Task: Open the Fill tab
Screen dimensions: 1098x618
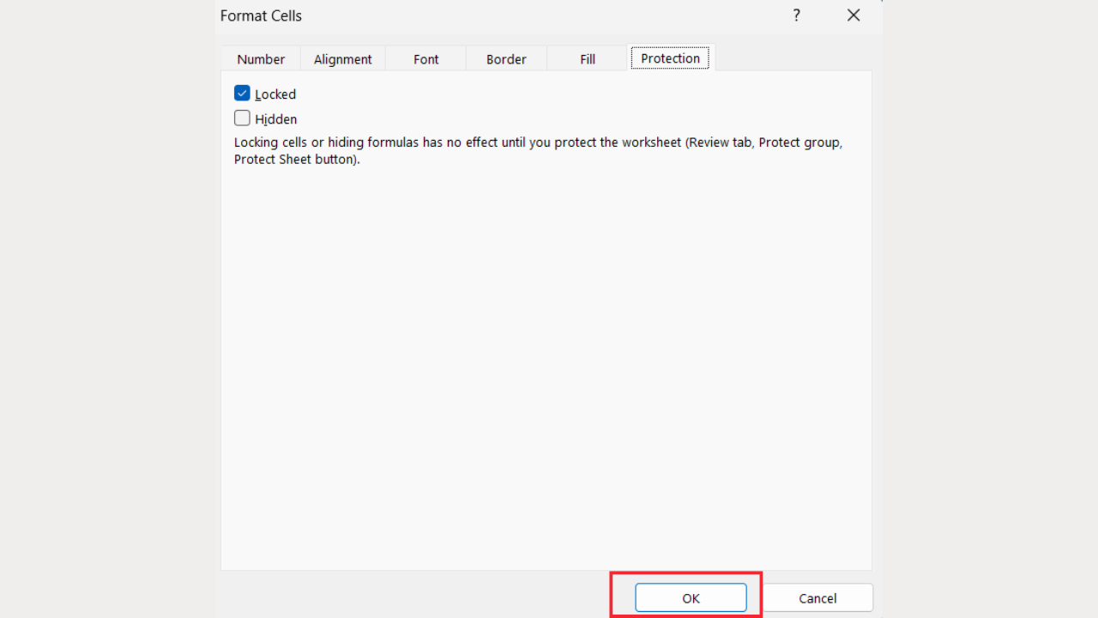Action: coord(587,59)
